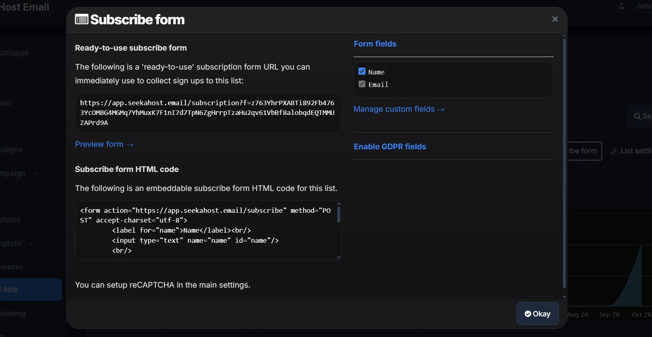
Task: Open the Preview form link
Action: (x=104, y=144)
